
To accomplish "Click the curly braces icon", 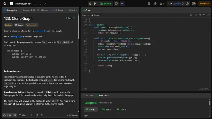I will [200, 15].
